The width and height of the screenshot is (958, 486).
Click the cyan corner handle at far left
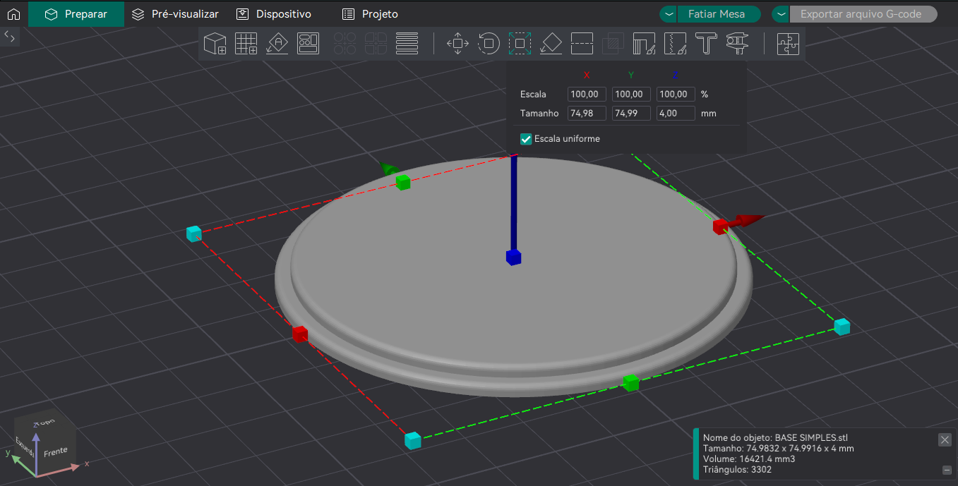194,233
